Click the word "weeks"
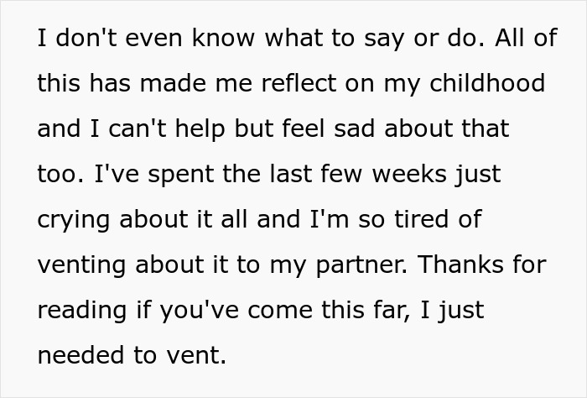This screenshot has width=587, height=398. click(x=405, y=175)
